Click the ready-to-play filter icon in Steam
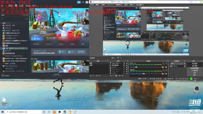The width and height of the screenshot is (203, 114). (x=27, y=15)
